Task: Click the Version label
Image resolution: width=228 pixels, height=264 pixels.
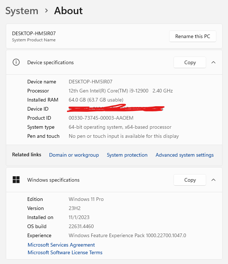Action: point(36,208)
